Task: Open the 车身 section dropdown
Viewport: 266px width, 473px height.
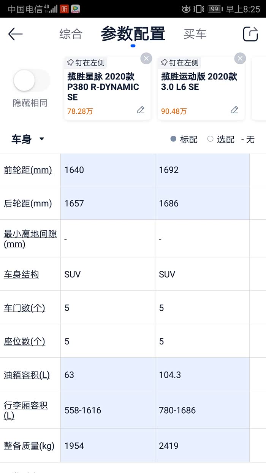Action: point(28,139)
